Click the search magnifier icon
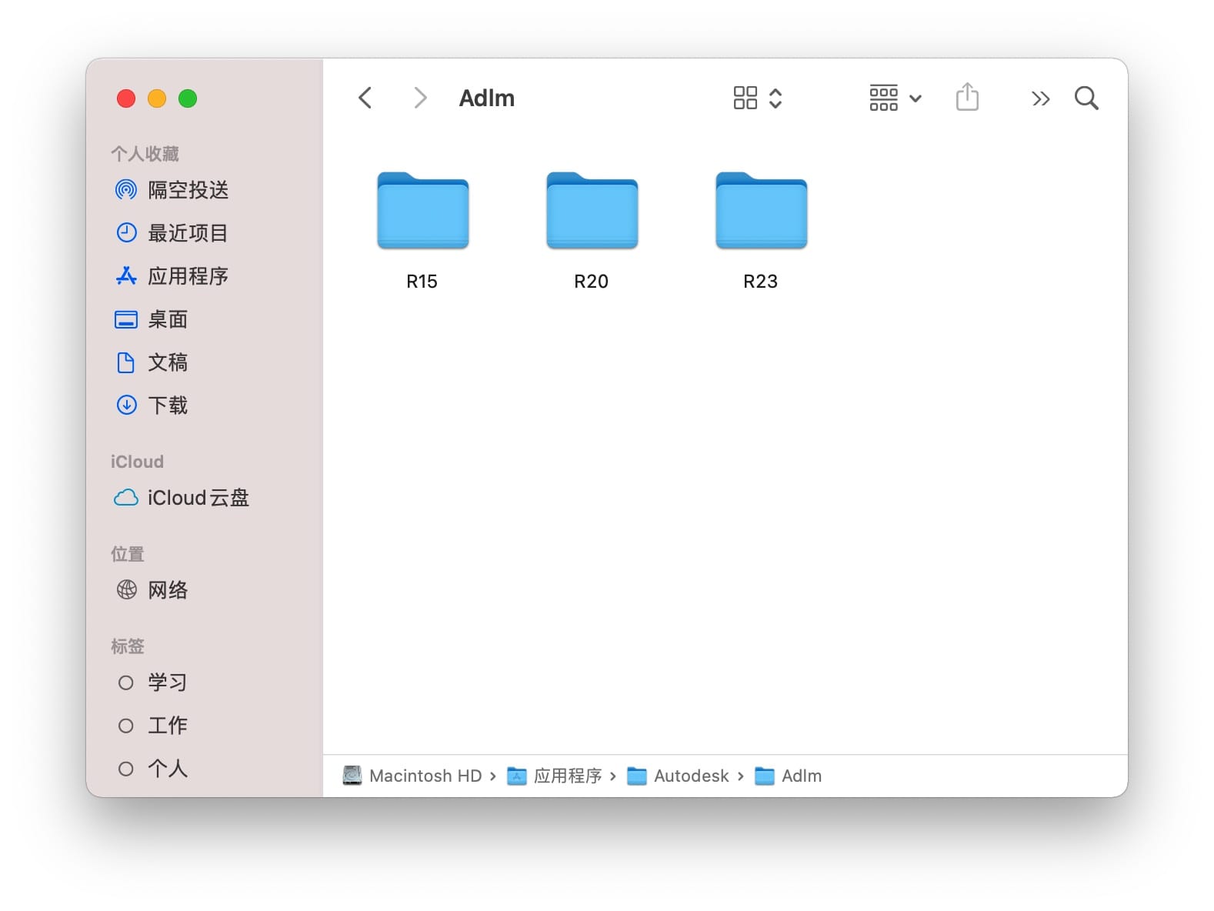The image size is (1214, 911). click(1086, 98)
